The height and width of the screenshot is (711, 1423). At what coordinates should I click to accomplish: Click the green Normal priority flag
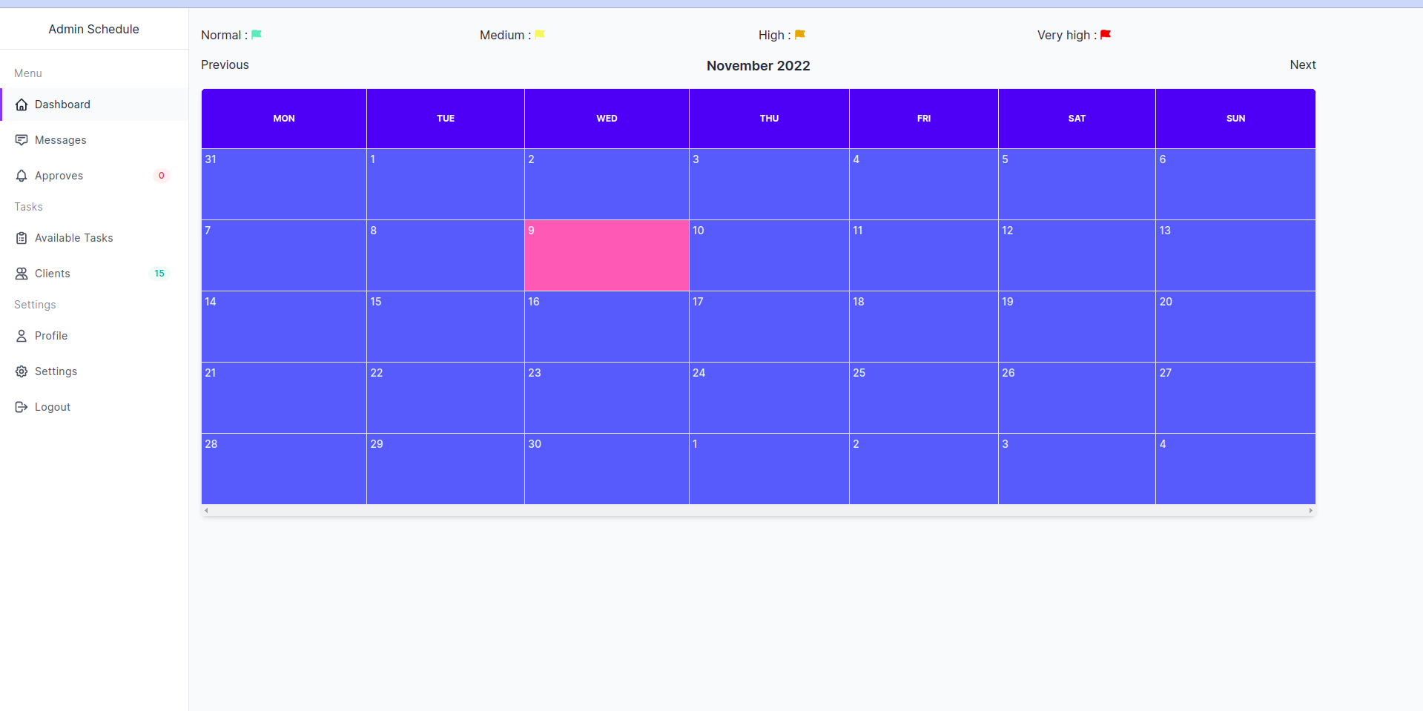point(257,35)
